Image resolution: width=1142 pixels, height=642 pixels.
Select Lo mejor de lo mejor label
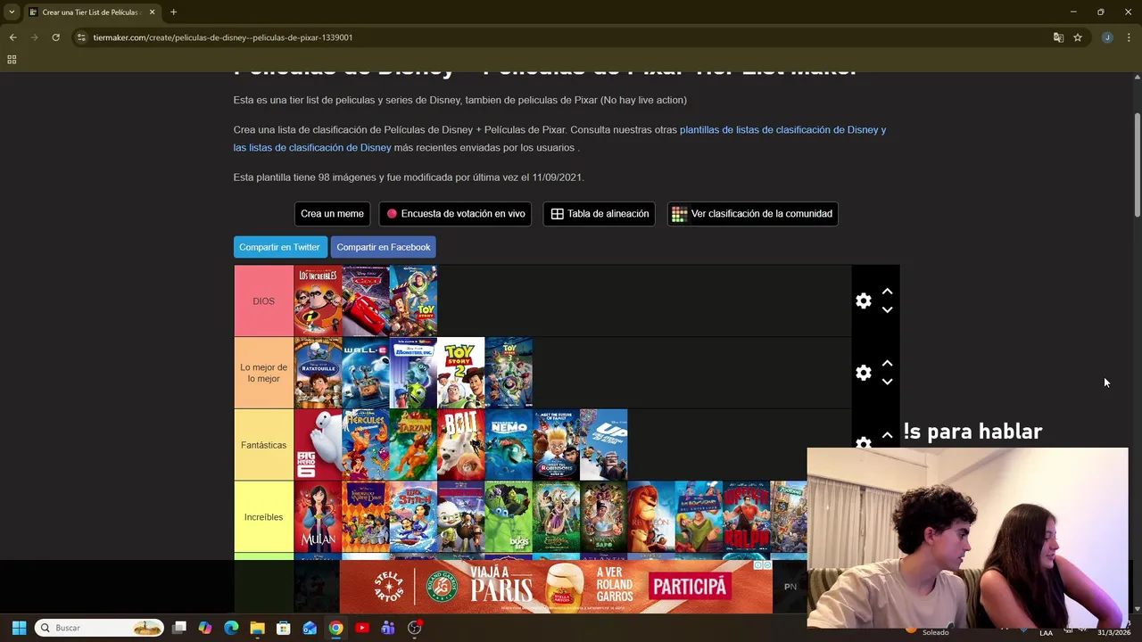(x=264, y=373)
